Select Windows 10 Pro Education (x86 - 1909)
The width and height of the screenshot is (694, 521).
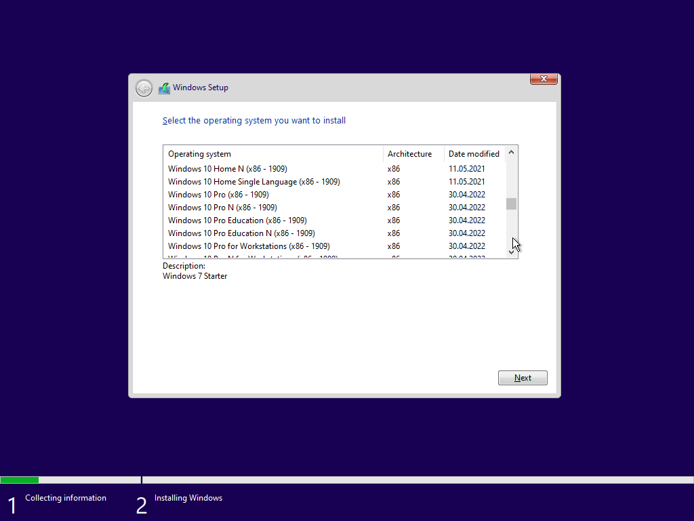pos(335,220)
